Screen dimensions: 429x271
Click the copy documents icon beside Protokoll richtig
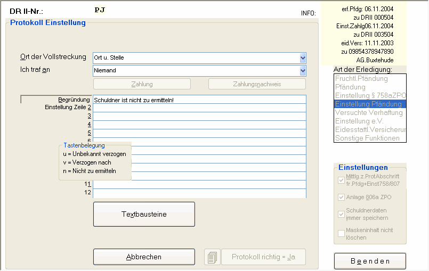pyautogui.click(x=212, y=257)
